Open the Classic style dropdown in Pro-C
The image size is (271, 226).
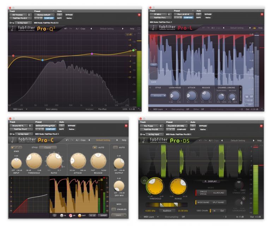click(48, 148)
